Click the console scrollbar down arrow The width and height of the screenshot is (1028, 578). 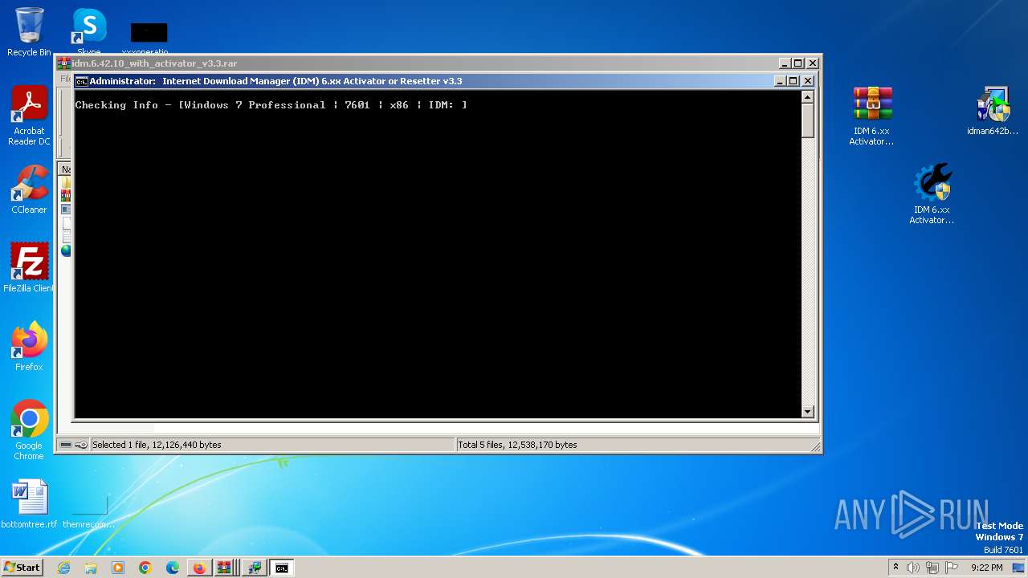[808, 412]
